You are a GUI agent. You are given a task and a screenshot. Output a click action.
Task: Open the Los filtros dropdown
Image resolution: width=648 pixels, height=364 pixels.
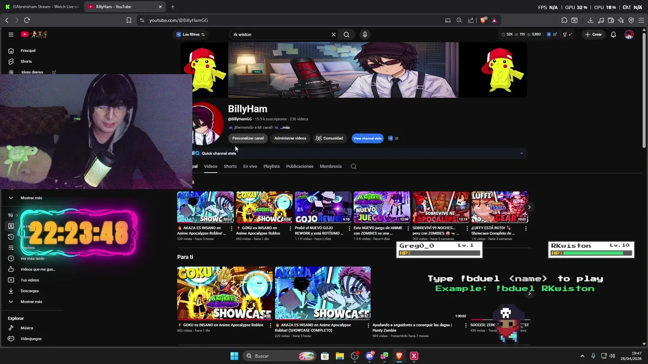pyautogui.click(x=190, y=34)
